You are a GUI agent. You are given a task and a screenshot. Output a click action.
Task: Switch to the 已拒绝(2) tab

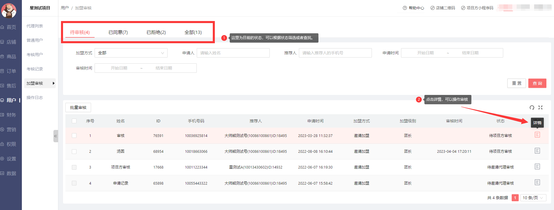click(156, 32)
